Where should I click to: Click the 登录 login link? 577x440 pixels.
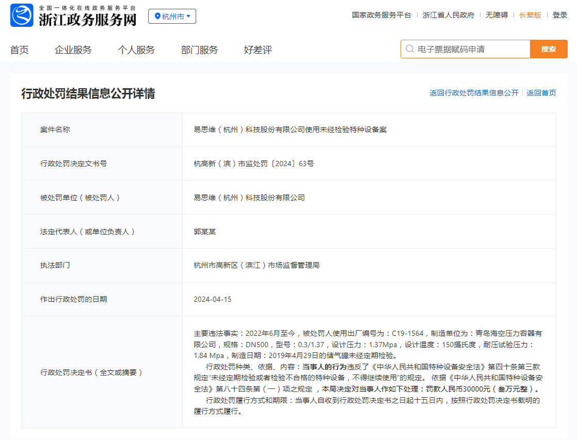click(559, 15)
